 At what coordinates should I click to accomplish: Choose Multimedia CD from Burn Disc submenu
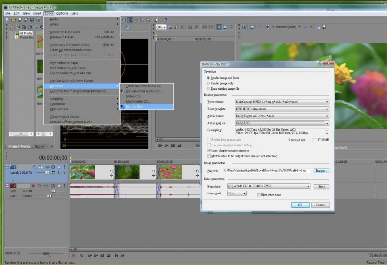(x=137, y=101)
